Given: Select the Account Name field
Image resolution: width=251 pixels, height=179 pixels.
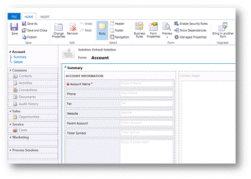Looking at the screenshot, I should tap(120, 84).
